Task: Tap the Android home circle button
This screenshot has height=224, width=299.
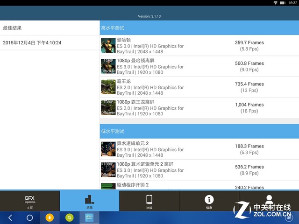Action: pyautogui.click(x=29, y=217)
